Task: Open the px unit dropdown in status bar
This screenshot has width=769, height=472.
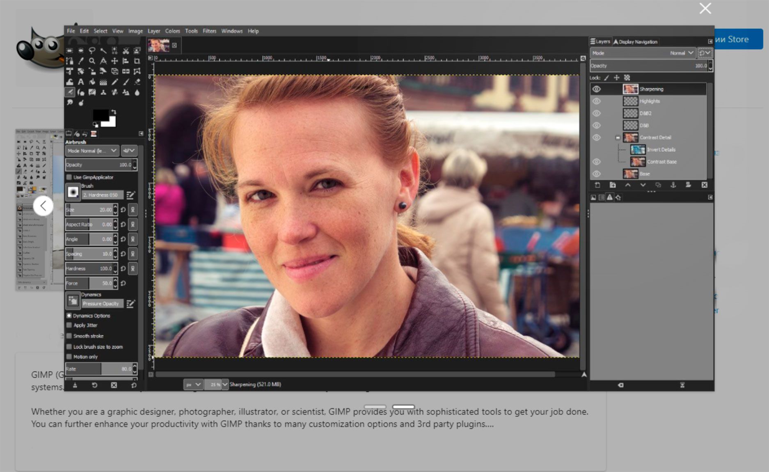Action: click(193, 385)
